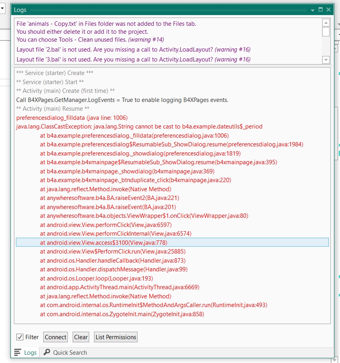
Task: Click the Quick Search magnifier icon
Action: 47,352
